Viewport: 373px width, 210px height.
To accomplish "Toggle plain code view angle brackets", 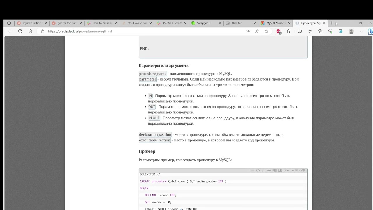I will pos(258,170).
